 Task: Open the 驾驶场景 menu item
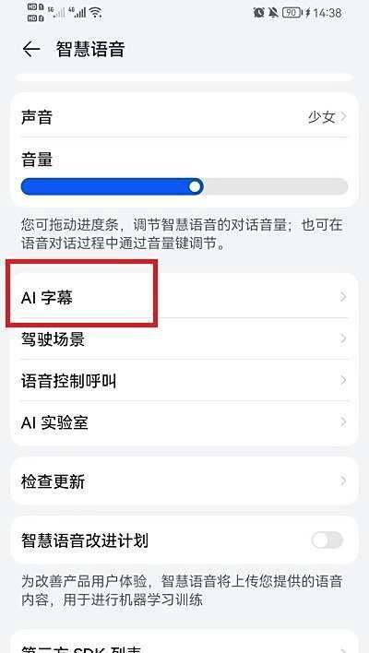click(x=184, y=339)
